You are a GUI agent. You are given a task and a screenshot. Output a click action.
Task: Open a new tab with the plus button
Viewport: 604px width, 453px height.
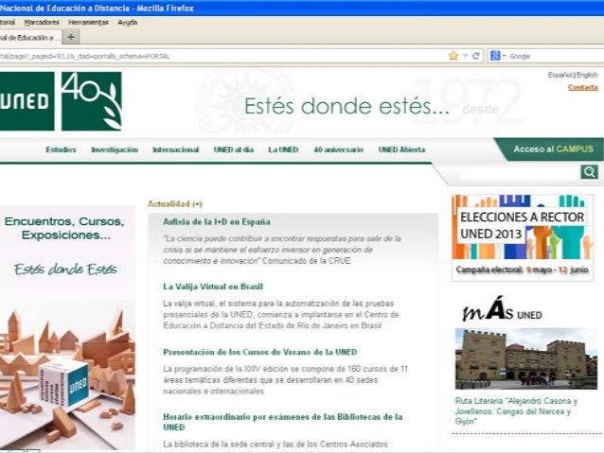coord(71,37)
